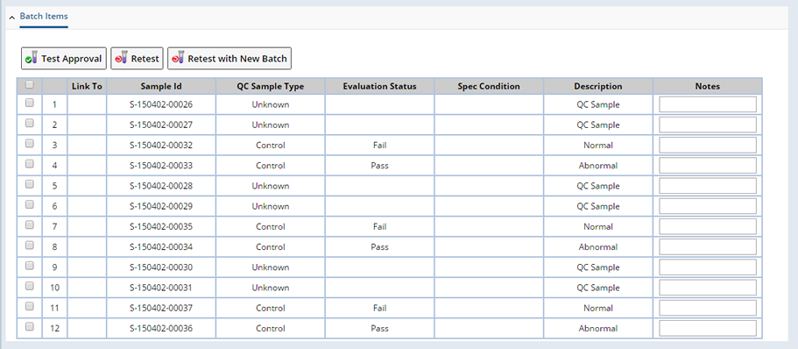Check the box for row 3
The height and width of the screenshot is (349, 798).
click(x=30, y=144)
